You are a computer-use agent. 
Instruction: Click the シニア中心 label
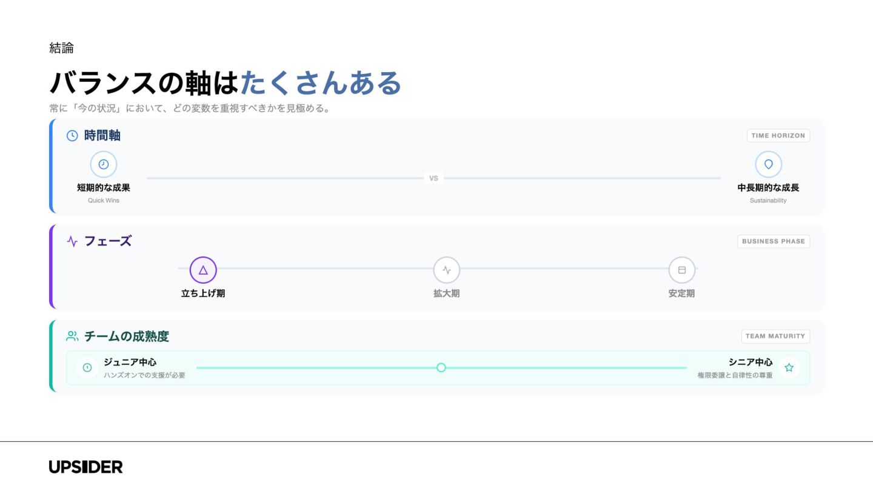point(751,362)
